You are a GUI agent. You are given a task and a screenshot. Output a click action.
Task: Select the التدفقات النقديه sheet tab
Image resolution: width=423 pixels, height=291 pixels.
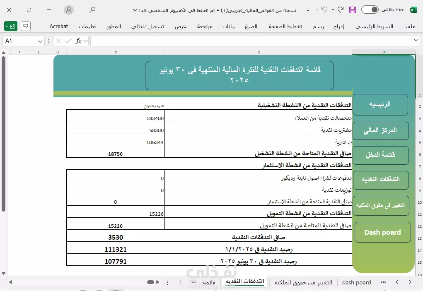point(245,281)
